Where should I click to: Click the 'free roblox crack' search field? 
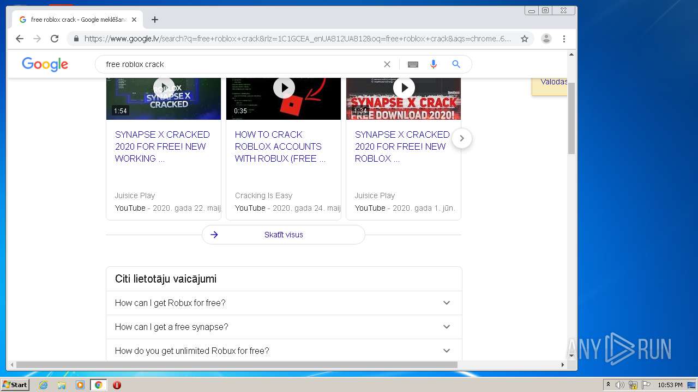(240, 64)
